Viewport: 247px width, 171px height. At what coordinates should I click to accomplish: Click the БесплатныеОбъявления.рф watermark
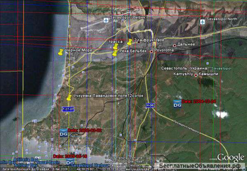(203, 166)
